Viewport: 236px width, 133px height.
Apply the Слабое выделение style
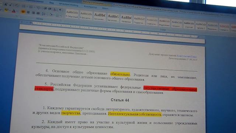(152, 21)
